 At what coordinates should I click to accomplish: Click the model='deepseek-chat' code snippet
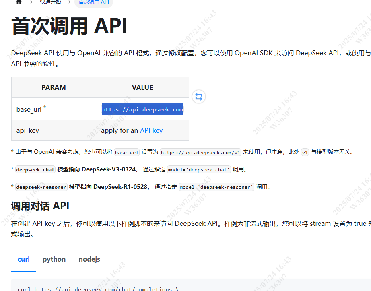coord(199,170)
